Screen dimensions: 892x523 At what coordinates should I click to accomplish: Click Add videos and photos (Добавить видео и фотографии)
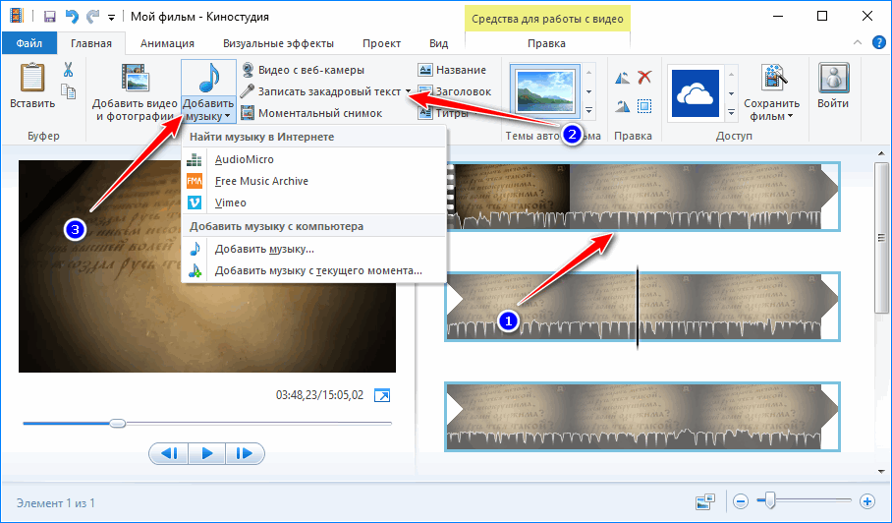135,92
